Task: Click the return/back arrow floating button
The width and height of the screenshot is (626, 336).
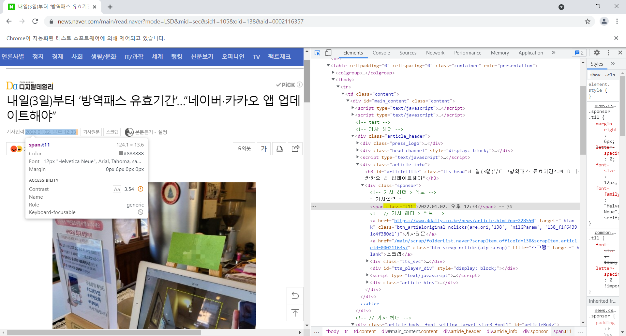Action: click(x=295, y=296)
